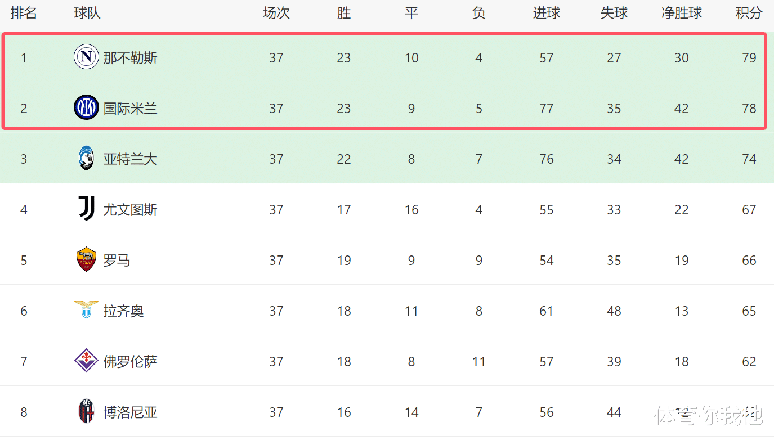Viewport: 774px width, 440px height.
Task: Select the 博洛尼亚 team name
Action: point(130,412)
